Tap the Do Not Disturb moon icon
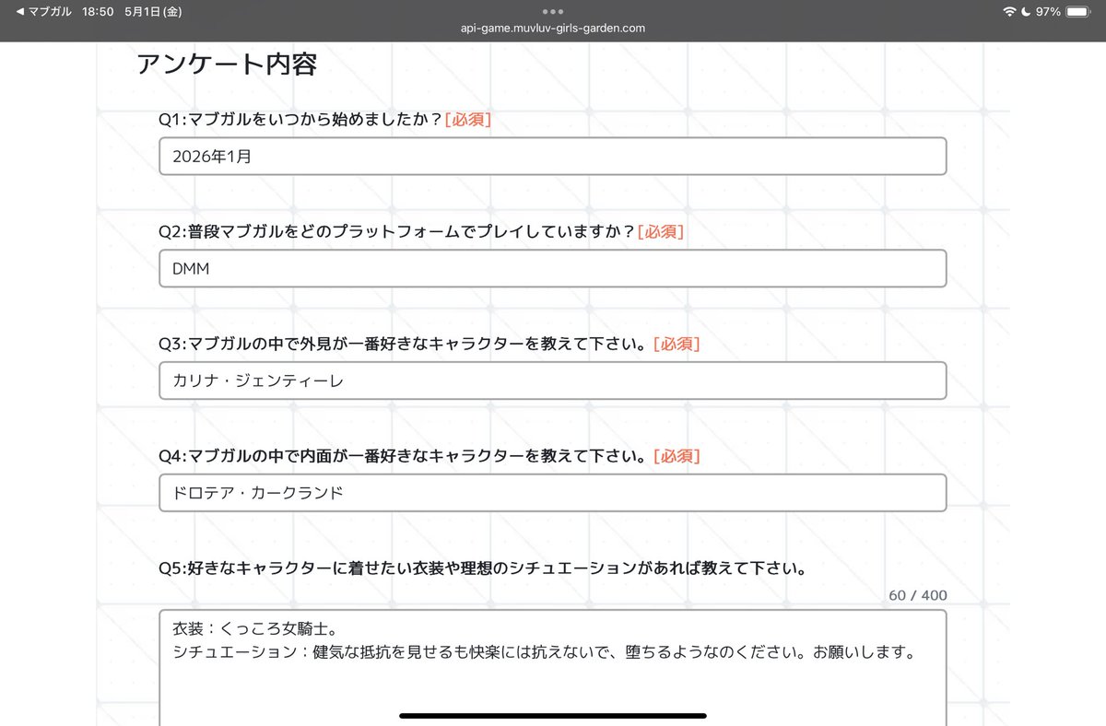Image resolution: width=1106 pixels, height=726 pixels. (x=1026, y=12)
